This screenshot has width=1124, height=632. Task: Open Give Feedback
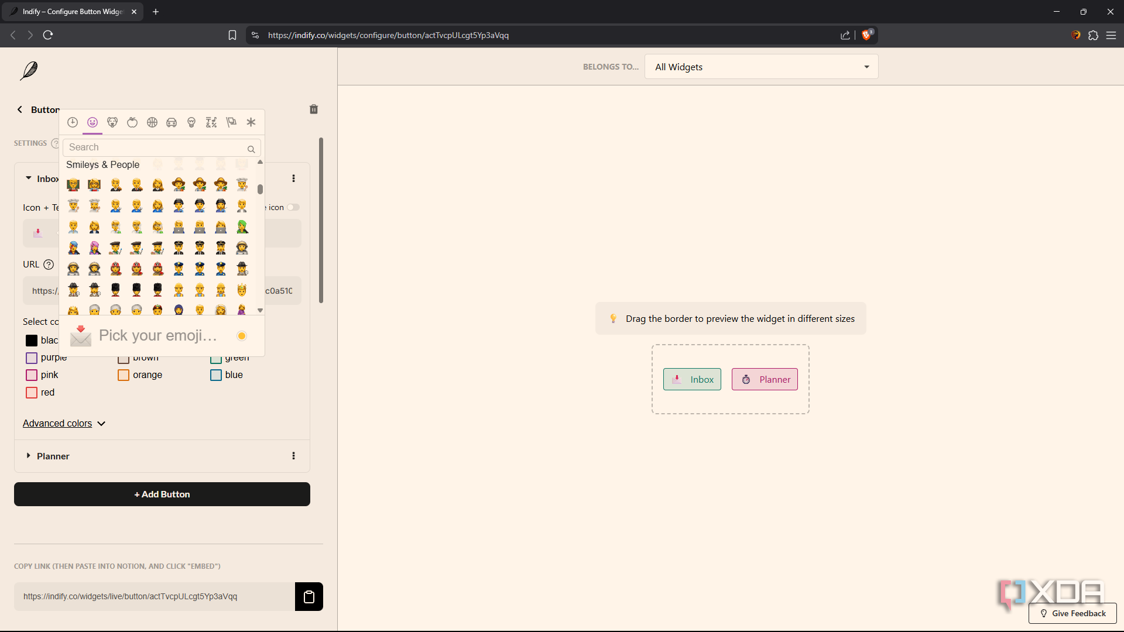coord(1072,613)
